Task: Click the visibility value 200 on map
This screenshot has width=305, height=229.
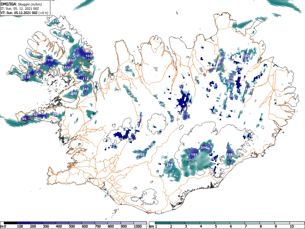Action: pos(71,60)
